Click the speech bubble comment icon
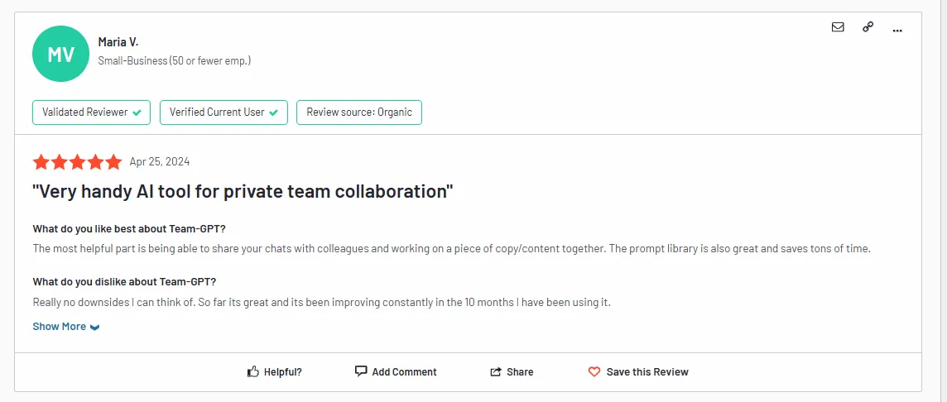Image resolution: width=947 pixels, height=402 pixels. coord(361,371)
